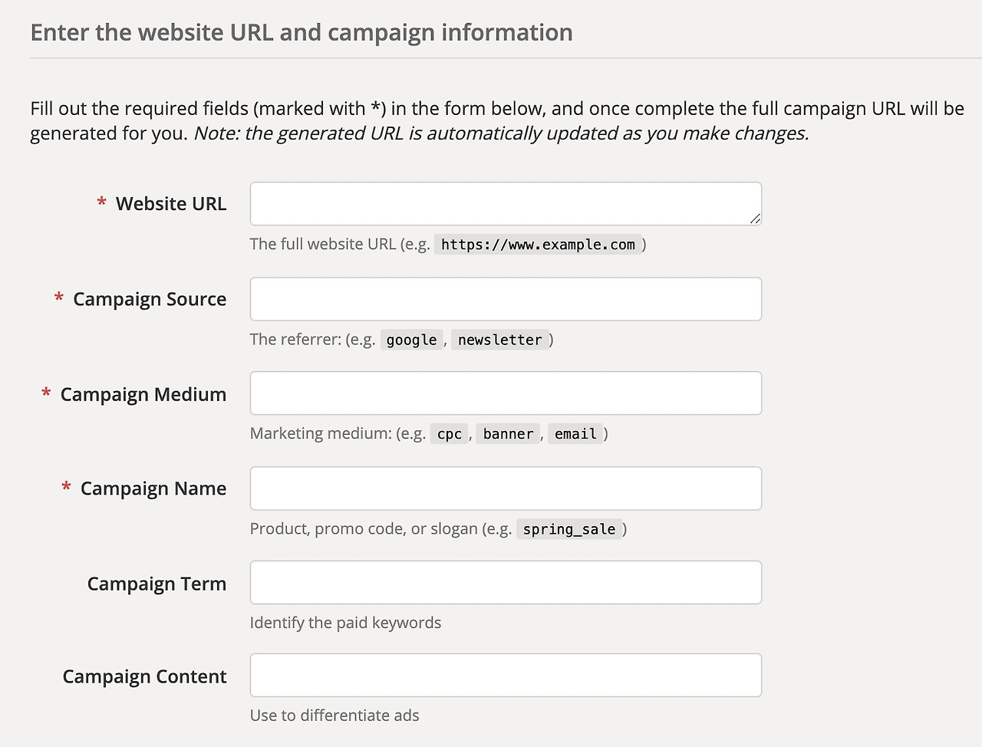Viewport: 982px width, 747px height.
Task: Click the "Campaign Medium" label text
Action: coord(143,394)
